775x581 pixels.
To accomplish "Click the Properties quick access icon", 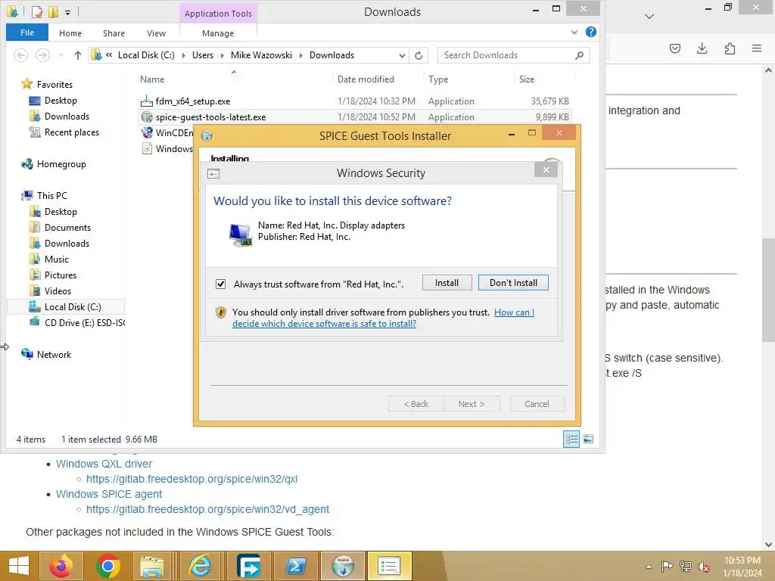I will click(x=38, y=12).
